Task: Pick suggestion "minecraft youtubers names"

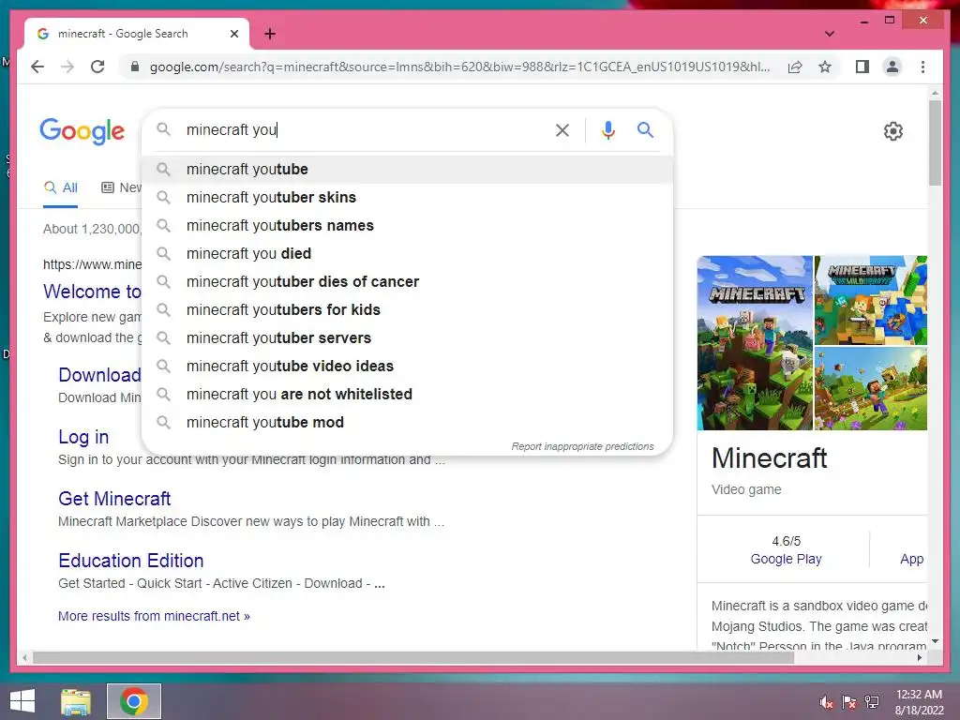Action: pyautogui.click(x=407, y=225)
